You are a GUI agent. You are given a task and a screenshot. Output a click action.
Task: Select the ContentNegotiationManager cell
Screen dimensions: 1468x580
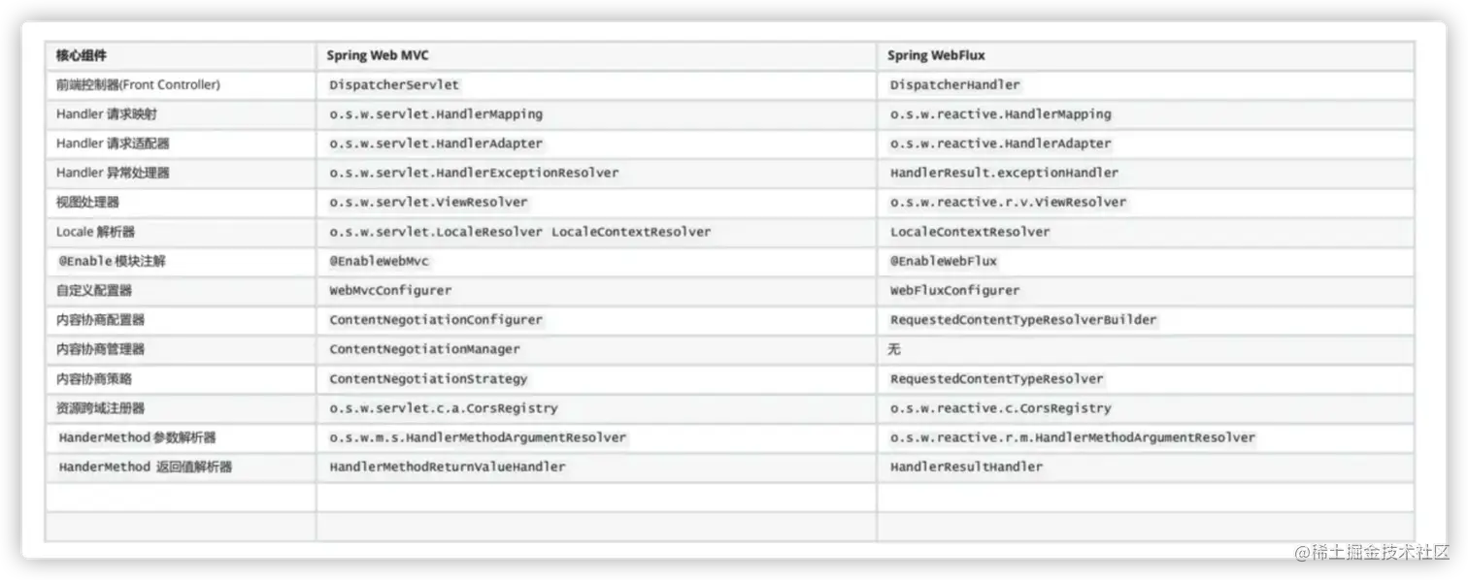pyautogui.click(x=424, y=349)
